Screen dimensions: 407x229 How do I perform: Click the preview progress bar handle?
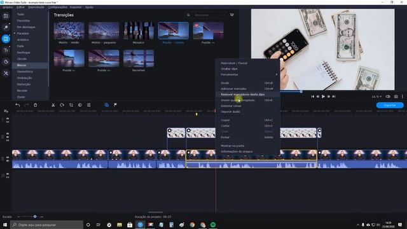pyautogui.click(x=301, y=92)
